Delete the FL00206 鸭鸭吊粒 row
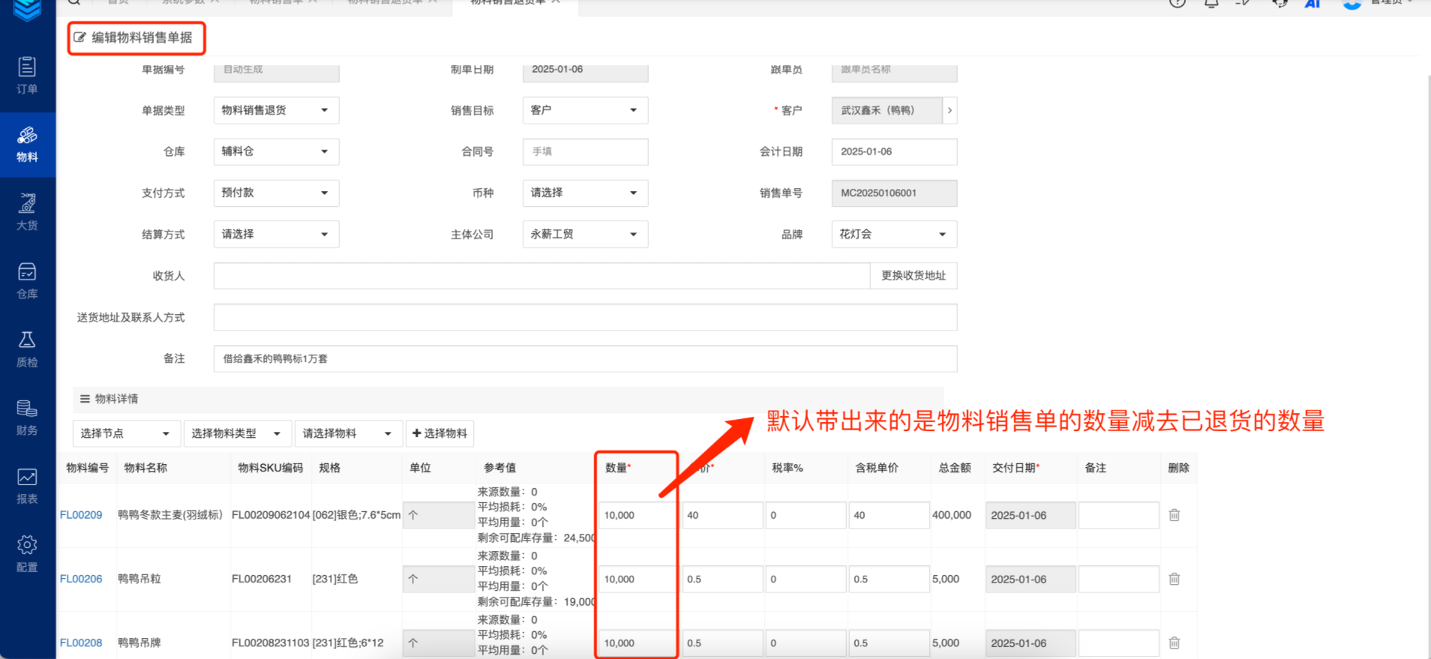Screen dimensions: 1431x659 (1174, 579)
